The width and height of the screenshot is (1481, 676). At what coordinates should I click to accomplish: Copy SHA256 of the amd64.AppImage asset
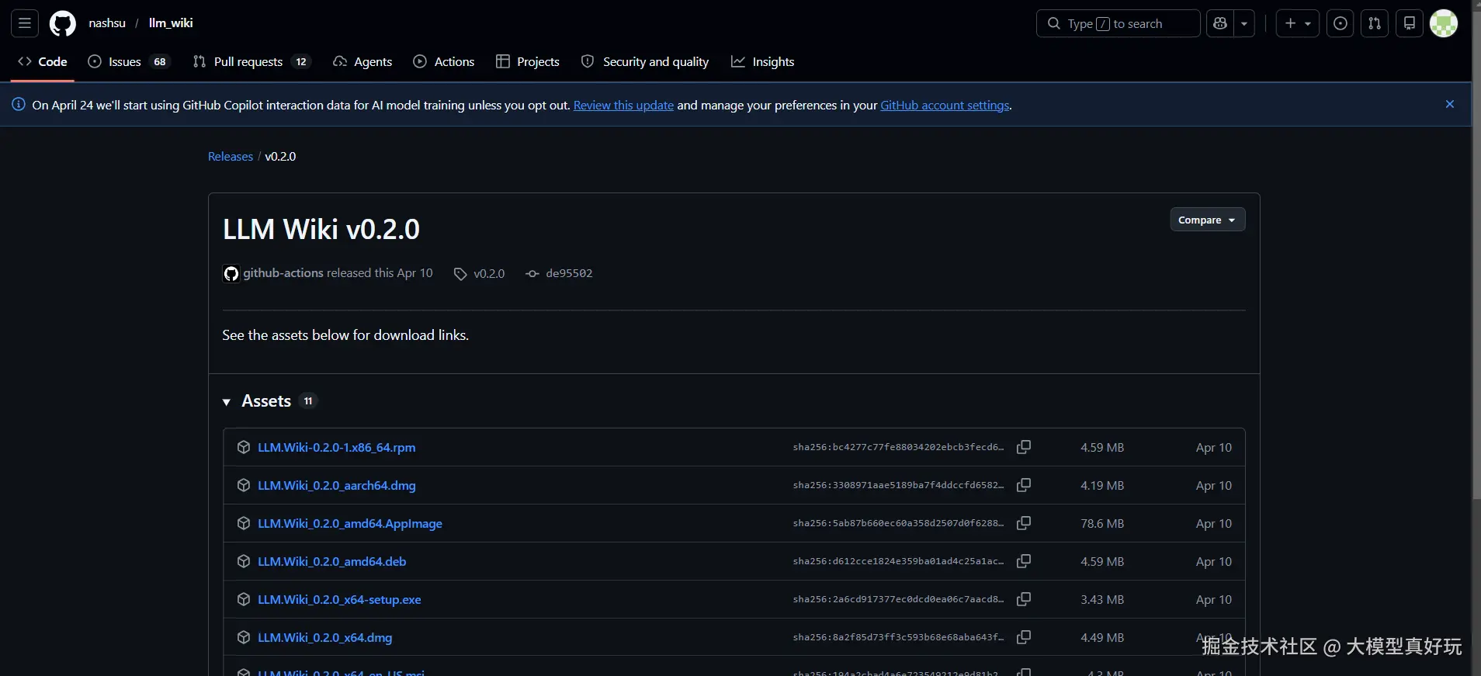pyautogui.click(x=1024, y=523)
